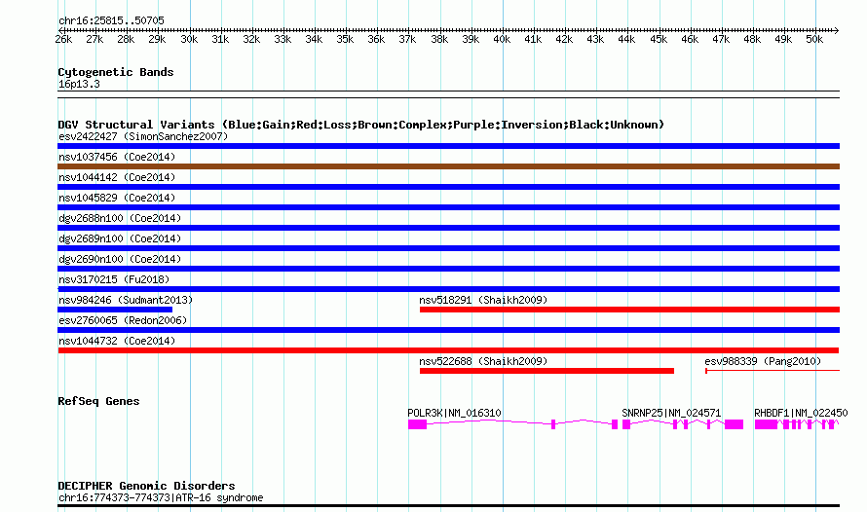Screen dimensions: 867x512
Task: Select the brown nsv1037456 complex variant bar
Action: pos(448,166)
